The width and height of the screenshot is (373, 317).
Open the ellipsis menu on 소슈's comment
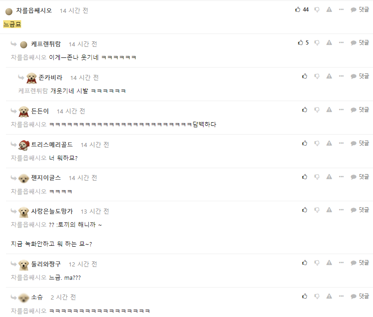(x=341, y=296)
